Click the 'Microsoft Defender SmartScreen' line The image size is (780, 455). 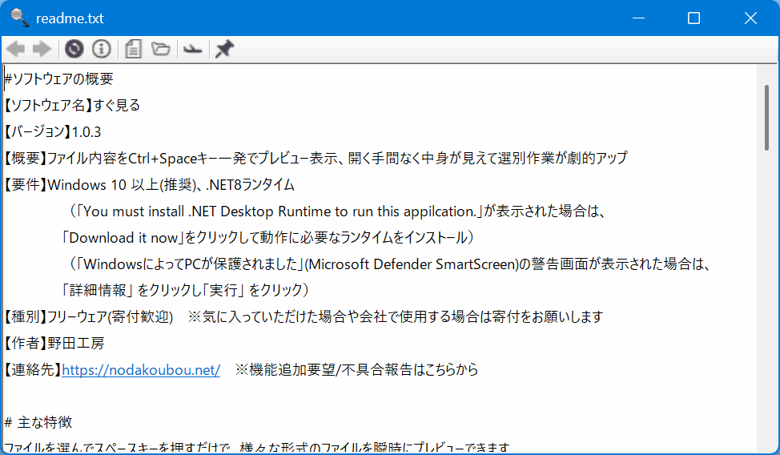389,264
